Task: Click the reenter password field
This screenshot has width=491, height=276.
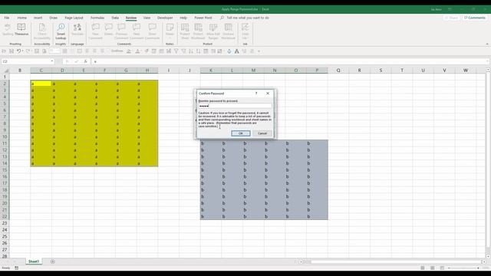Action: 235,106
